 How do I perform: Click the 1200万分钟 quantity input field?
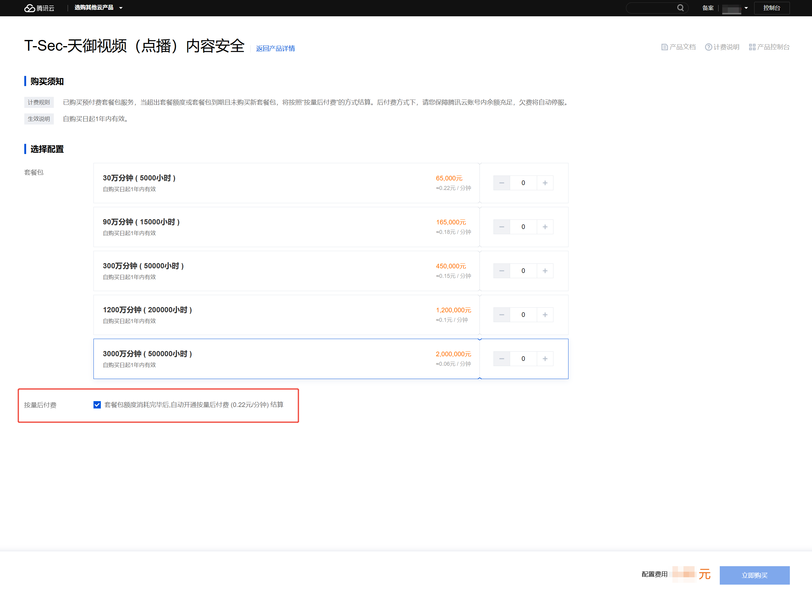click(523, 315)
